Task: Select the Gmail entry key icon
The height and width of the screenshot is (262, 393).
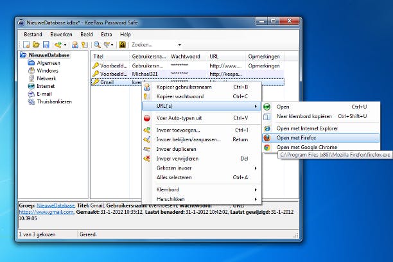Action: (96, 82)
